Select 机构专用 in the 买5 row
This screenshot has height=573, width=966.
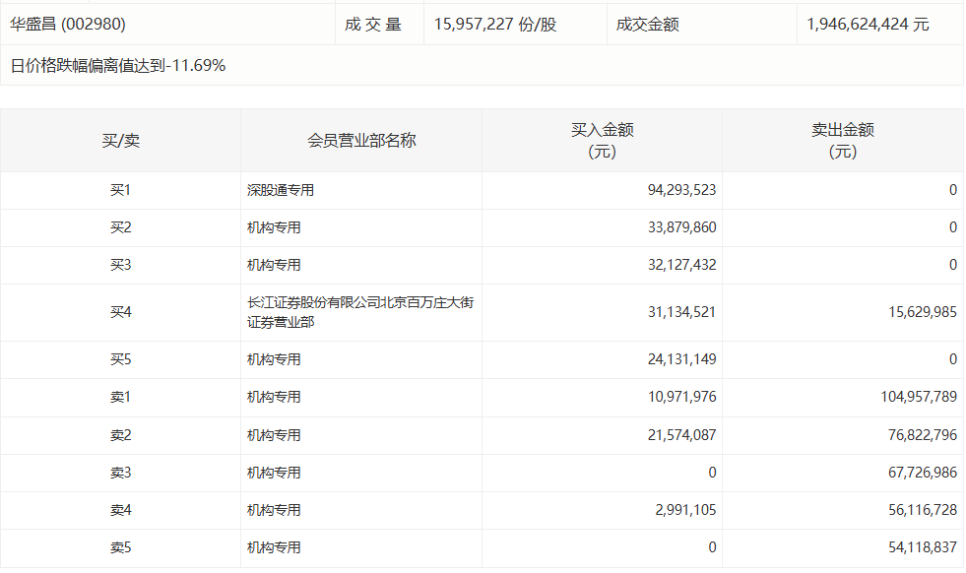point(274,359)
